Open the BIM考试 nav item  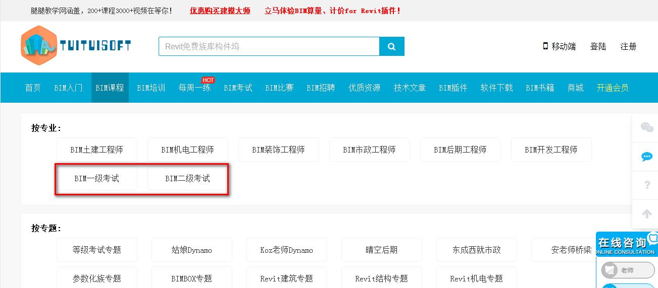click(x=238, y=88)
